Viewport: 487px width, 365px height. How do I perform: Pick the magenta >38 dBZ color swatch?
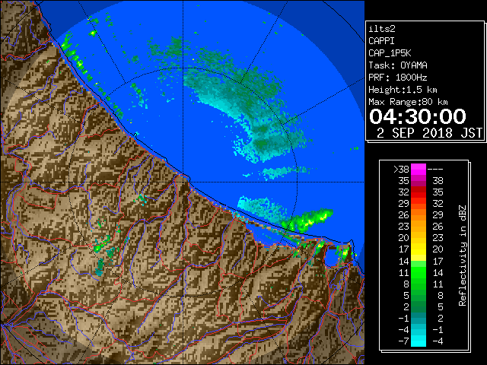point(419,170)
